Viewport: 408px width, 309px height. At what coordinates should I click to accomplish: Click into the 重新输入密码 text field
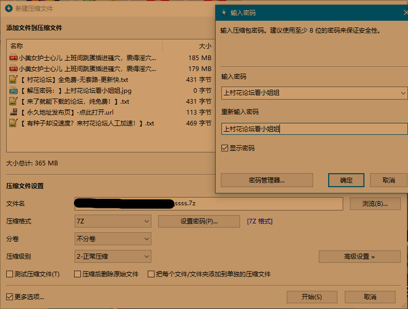314,129
